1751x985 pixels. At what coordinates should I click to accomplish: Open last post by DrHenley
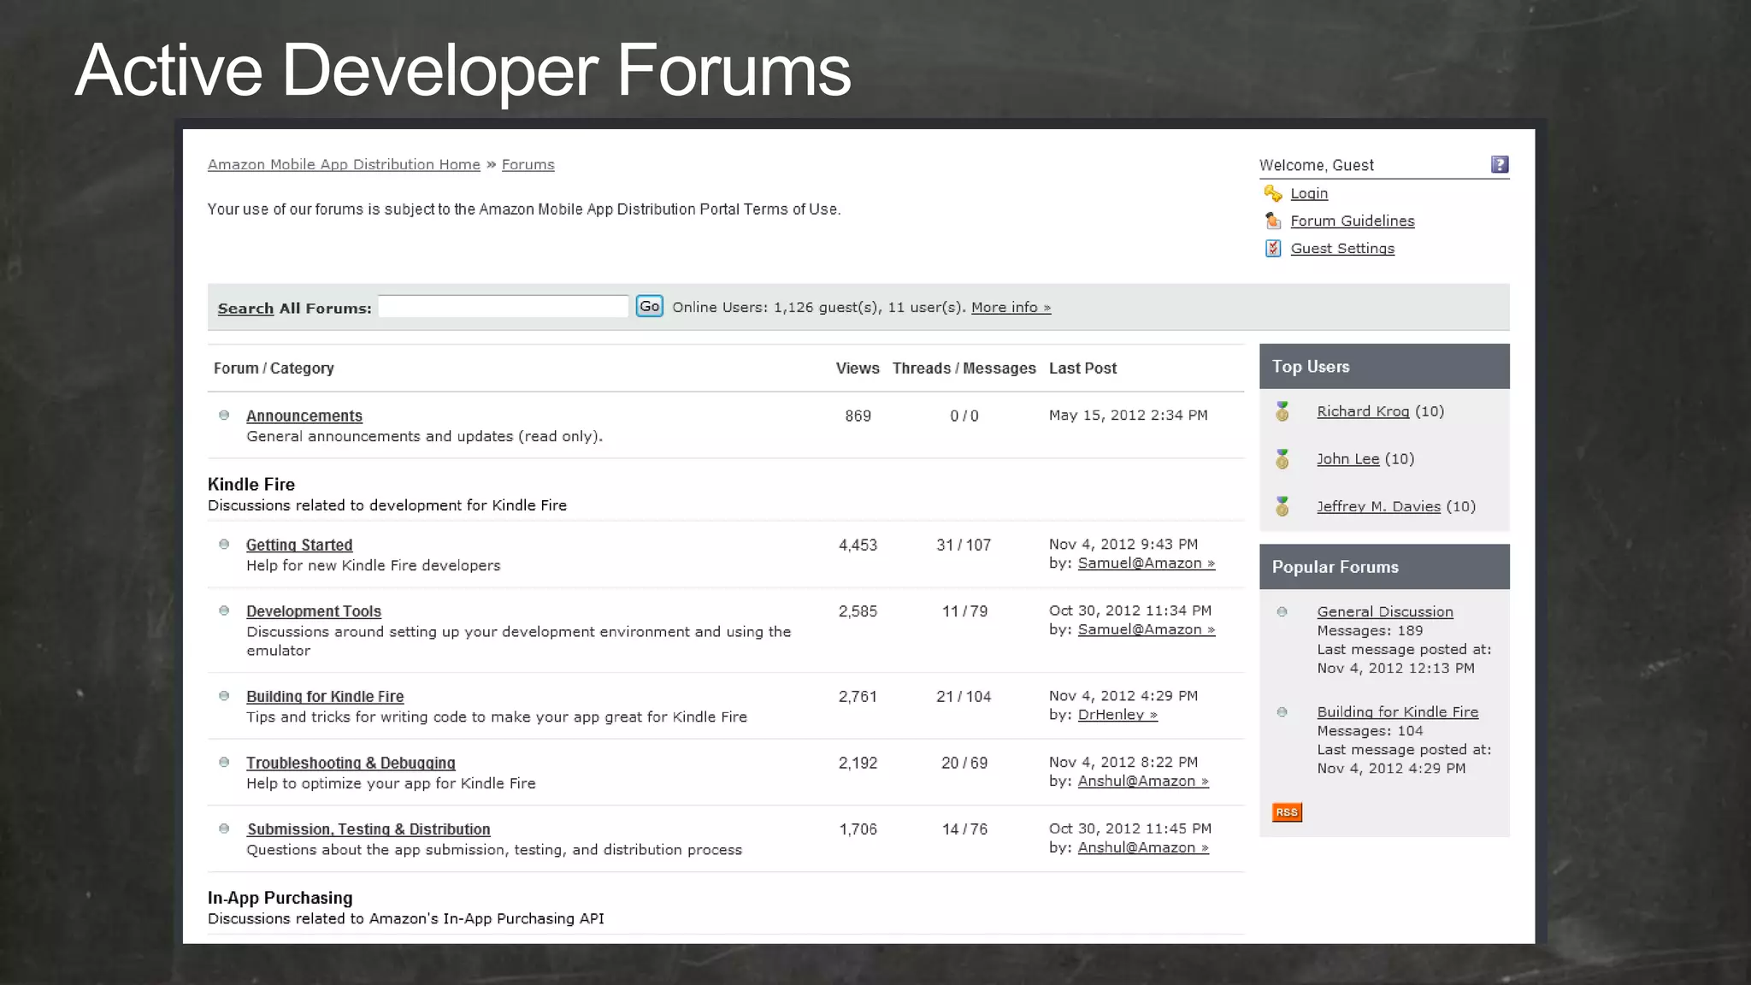tap(1117, 715)
